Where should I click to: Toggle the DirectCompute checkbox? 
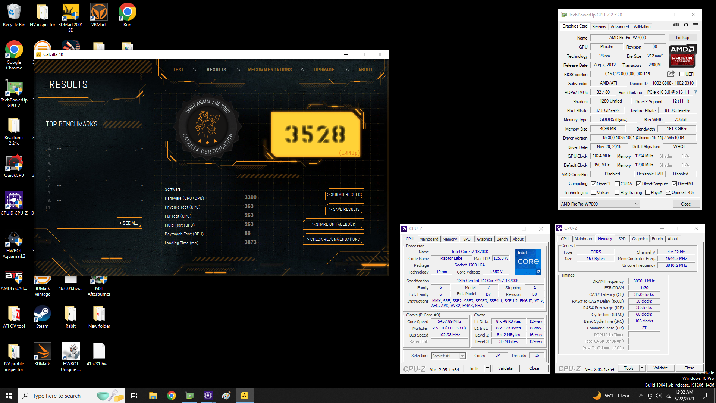tap(639, 184)
